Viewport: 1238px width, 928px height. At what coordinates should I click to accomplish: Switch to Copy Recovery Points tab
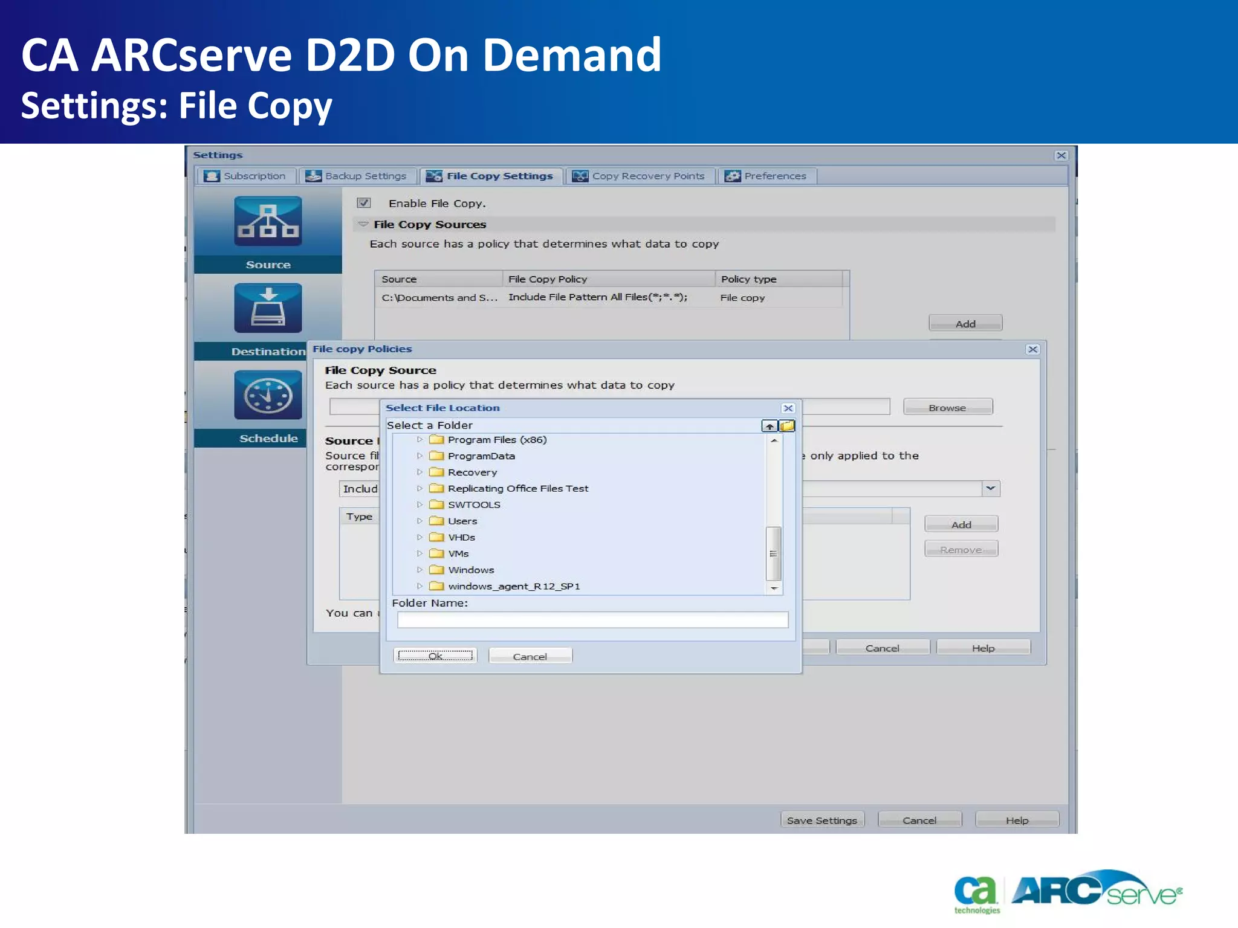(x=640, y=176)
